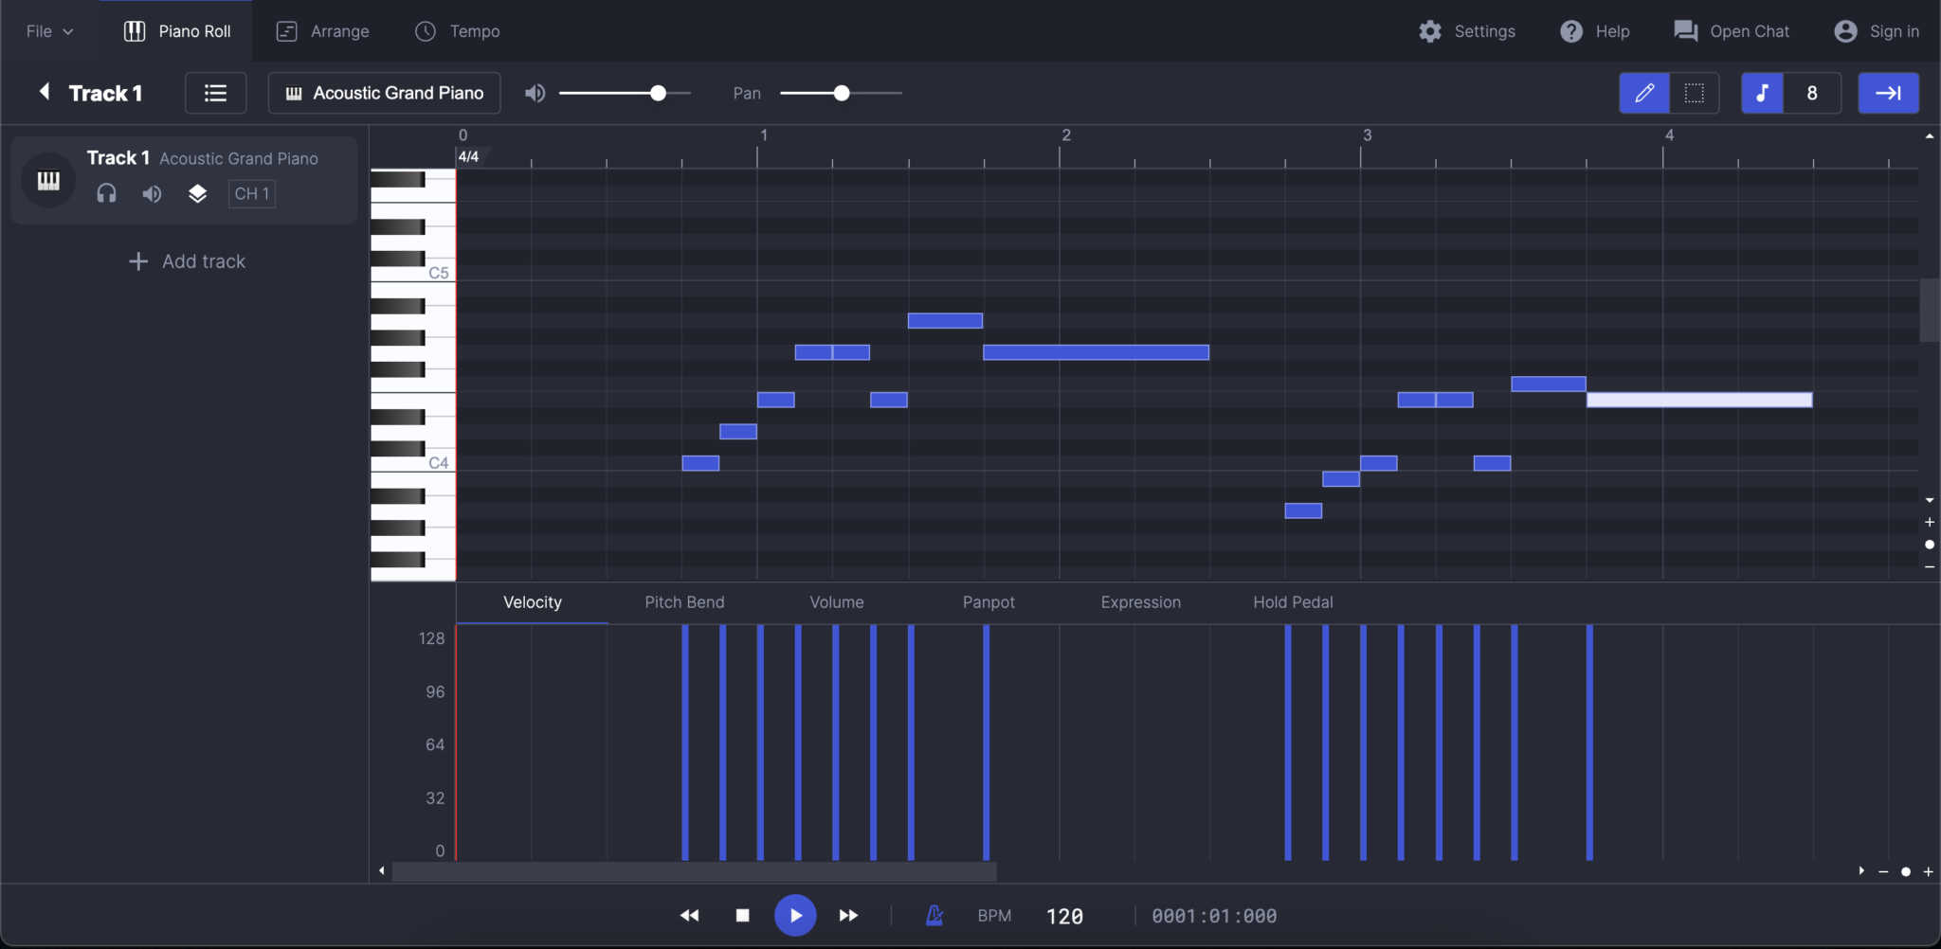Toggle auto-scroll arrow button

coord(1888,93)
